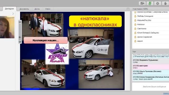This screenshot has height=95, width=169.
Task: Click the presenter webcam video thumbnail
Action: click(x=7, y=27)
